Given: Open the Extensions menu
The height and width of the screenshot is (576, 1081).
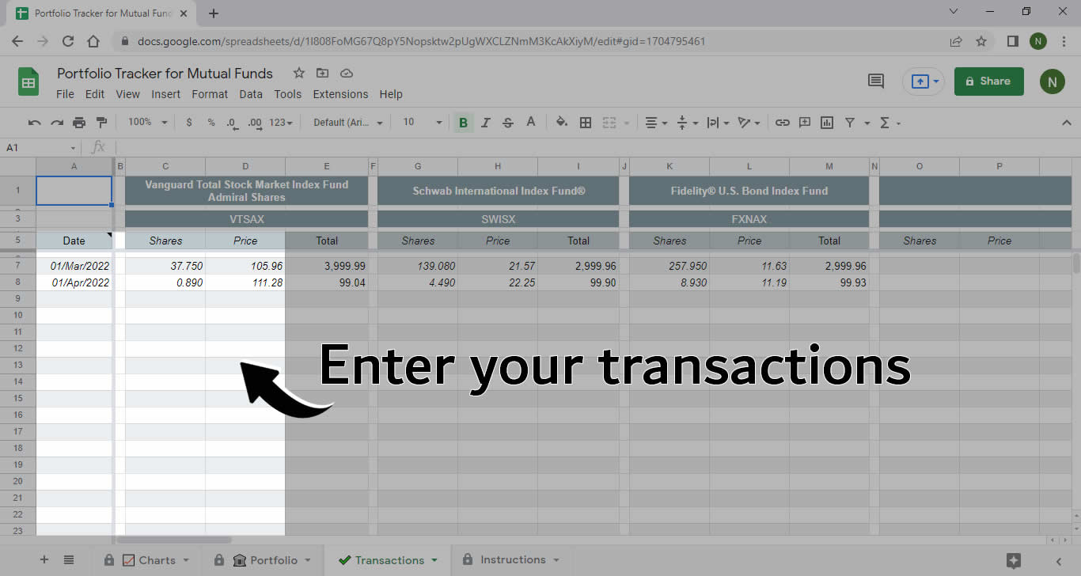Looking at the screenshot, I should tap(340, 93).
